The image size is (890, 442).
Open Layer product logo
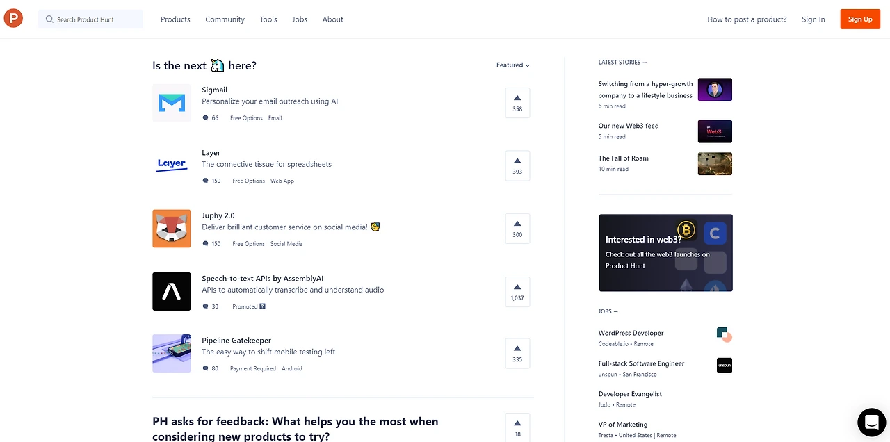[x=171, y=165]
